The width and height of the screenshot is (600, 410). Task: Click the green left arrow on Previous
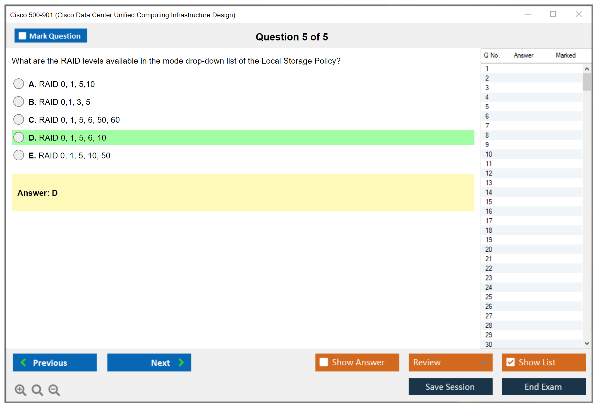point(23,362)
